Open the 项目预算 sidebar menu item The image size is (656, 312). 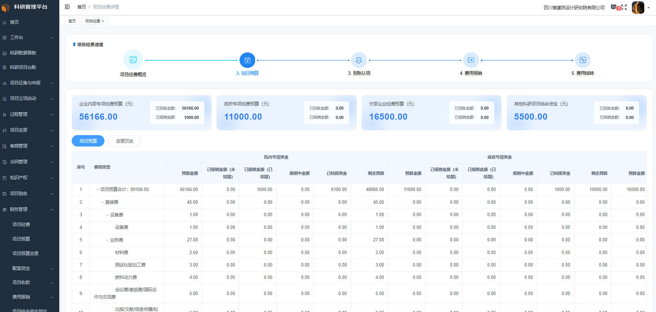pos(21,239)
